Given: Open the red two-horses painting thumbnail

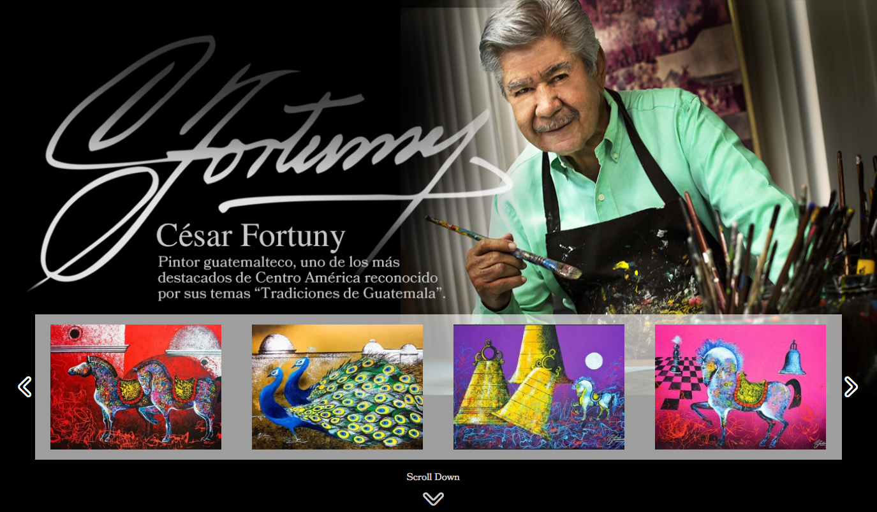Looking at the screenshot, I should (136, 387).
